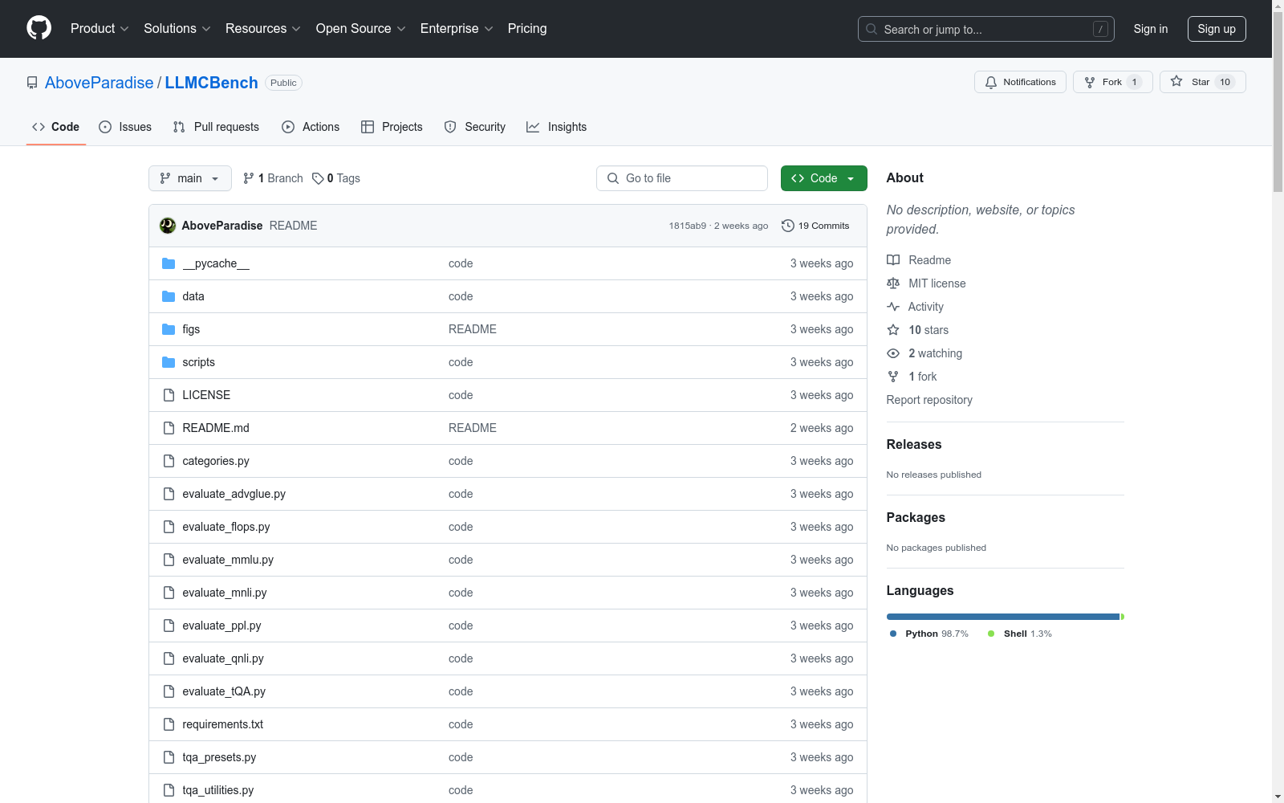Click the Python 98.7% language legend entry
Viewport: 1284px width, 803px height.
[929, 634]
